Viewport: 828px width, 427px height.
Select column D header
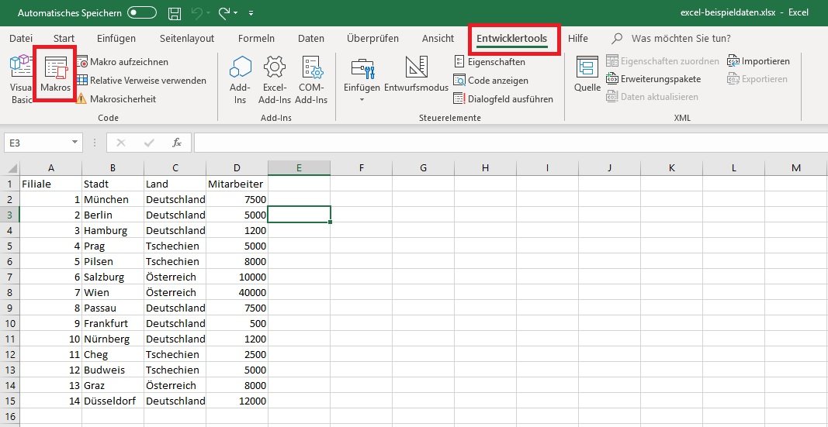pos(237,168)
